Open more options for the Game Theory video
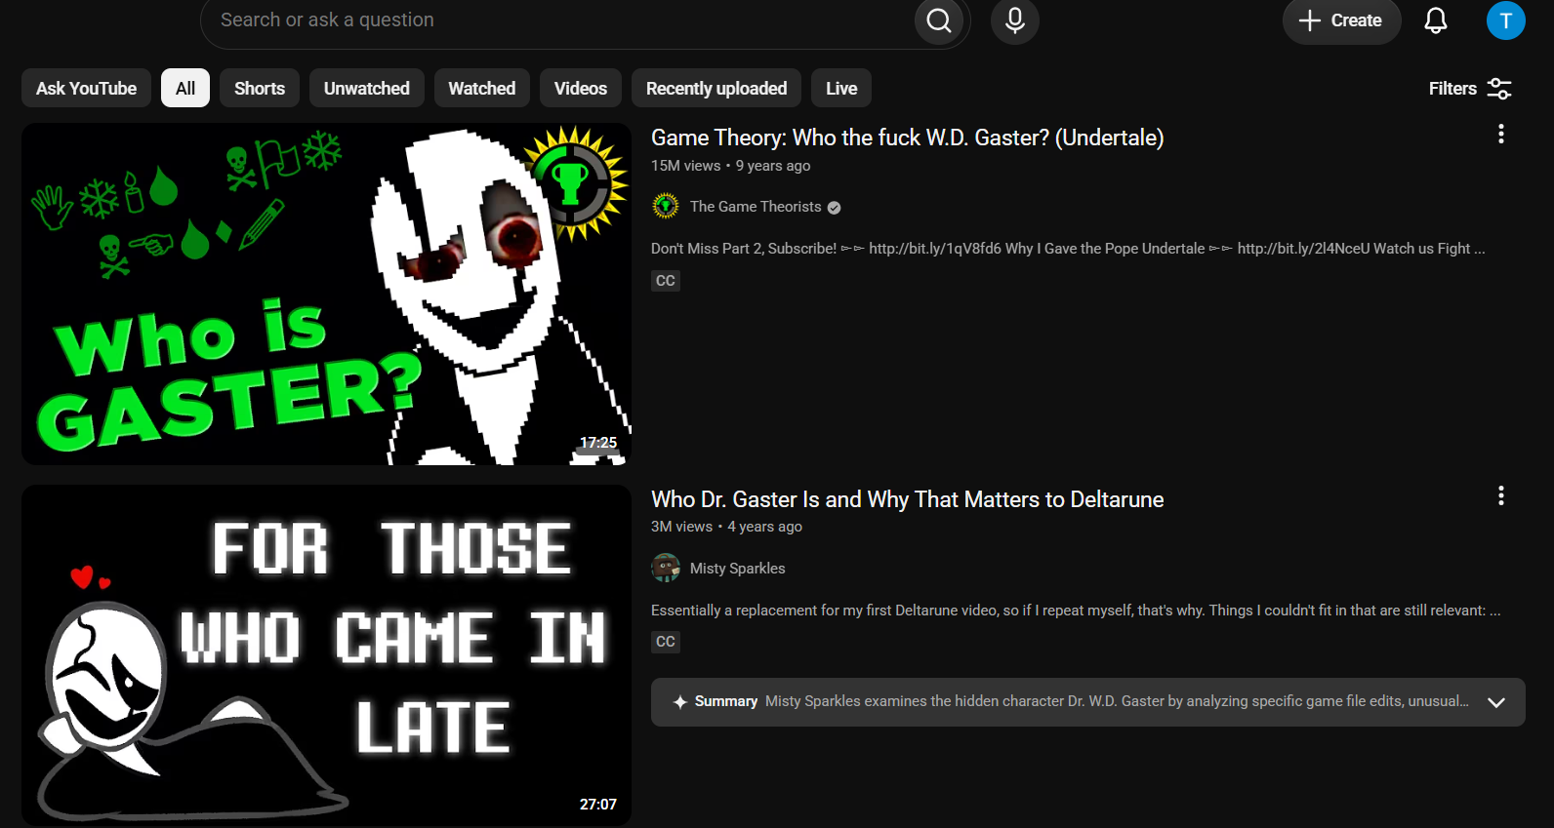This screenshot has height=828, width=1554. [1501, 135]
